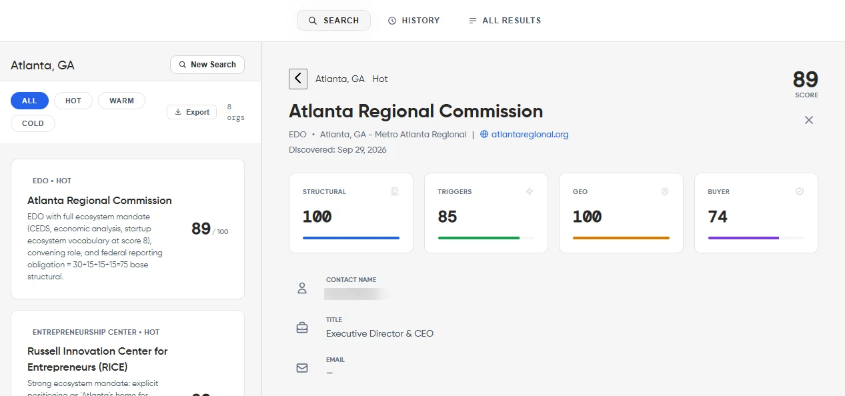Click the envelope icon beside Email

pos(302,368)
